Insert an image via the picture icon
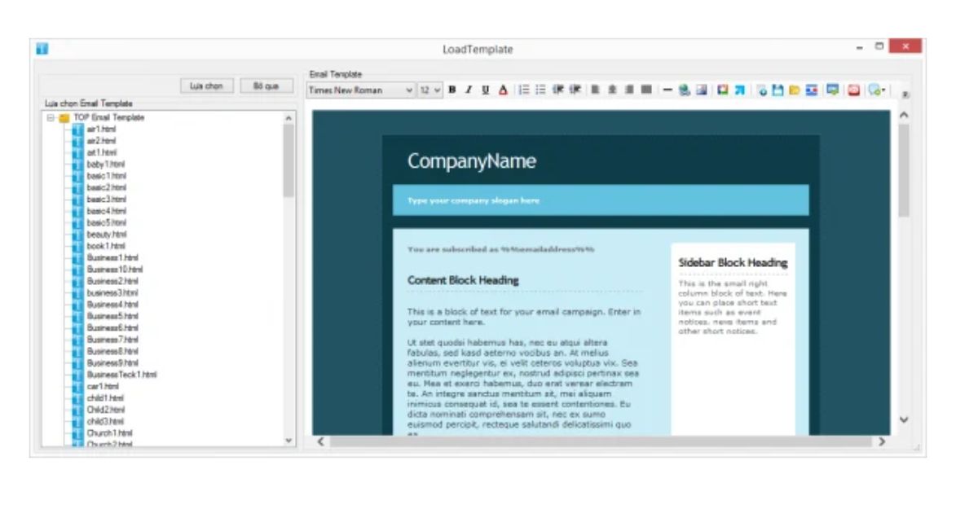Image resolution: width=978 pixels, height=509 pixels. tap(702, 90)
